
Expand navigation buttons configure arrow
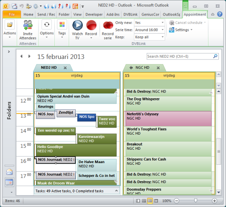coord(12,192)
